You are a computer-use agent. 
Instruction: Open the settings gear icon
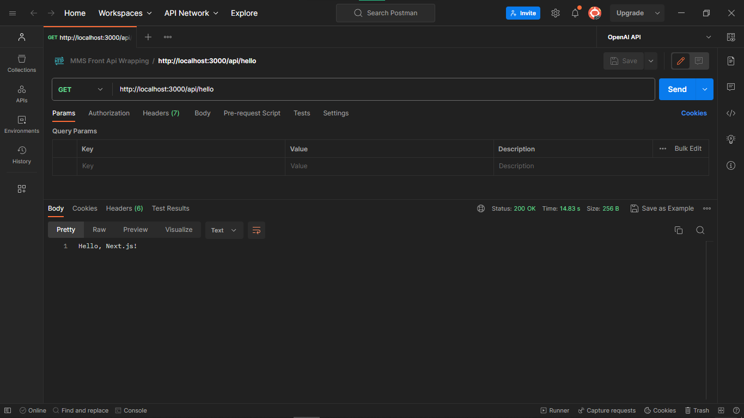click(x=556, y=13)
